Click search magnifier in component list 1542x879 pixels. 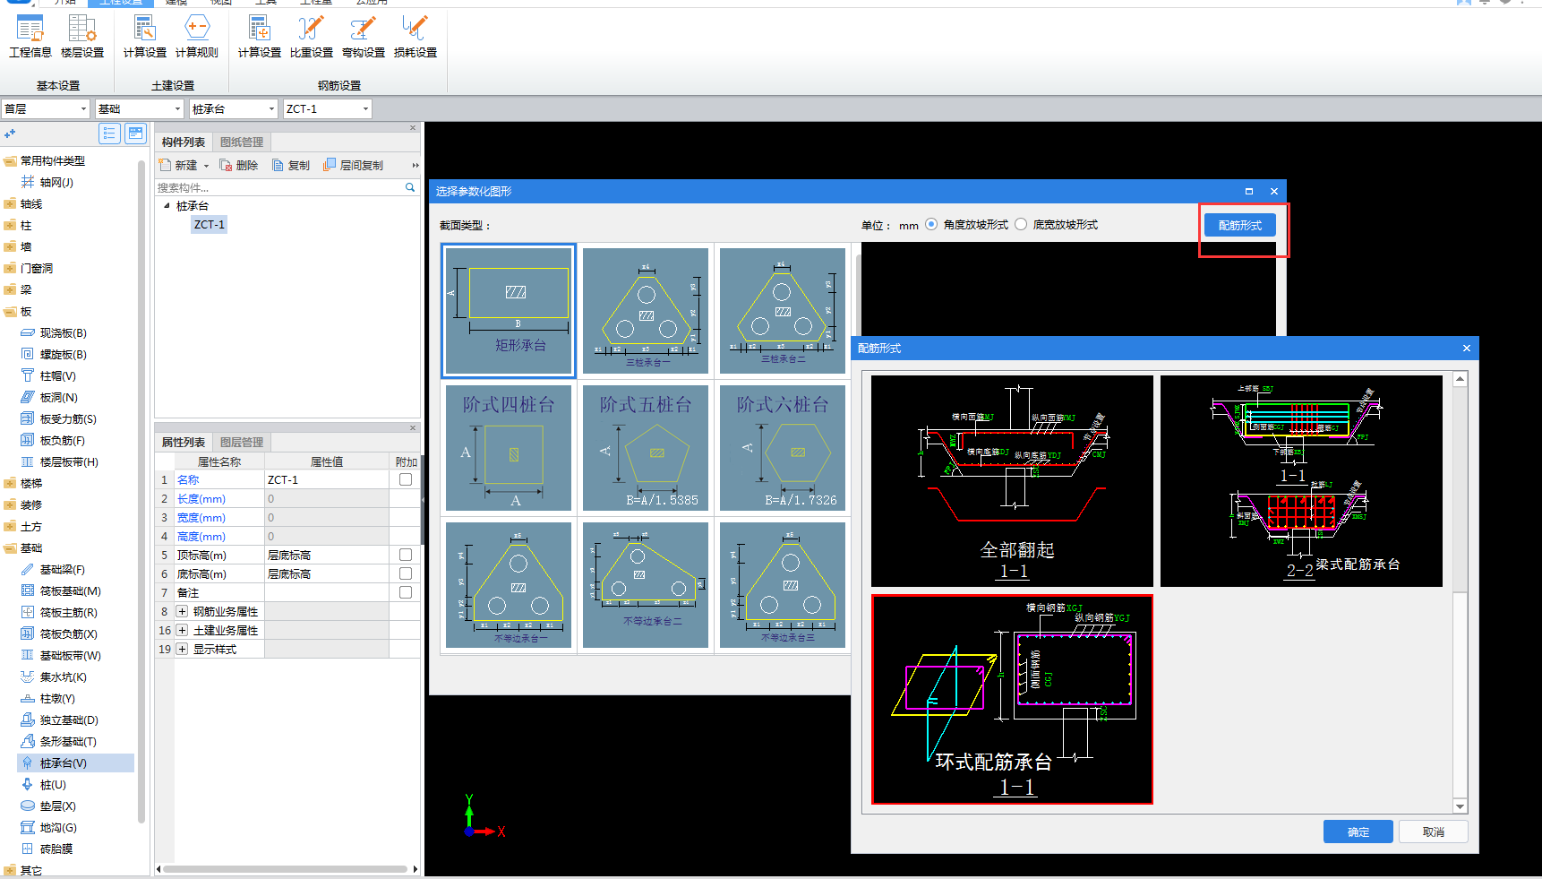pos(410,187)
